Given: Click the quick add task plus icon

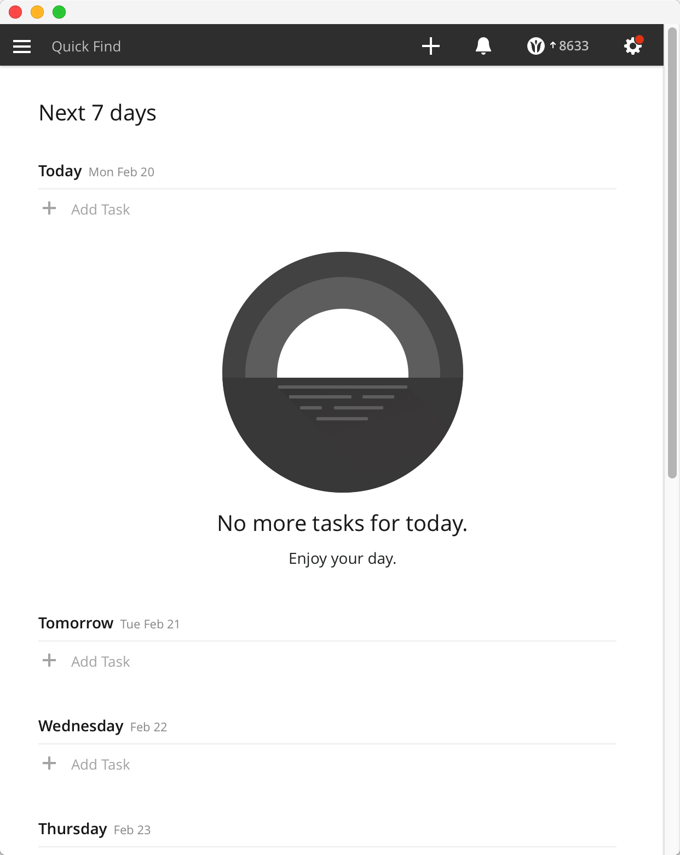Looking at the screenshot, I should 431,46.
